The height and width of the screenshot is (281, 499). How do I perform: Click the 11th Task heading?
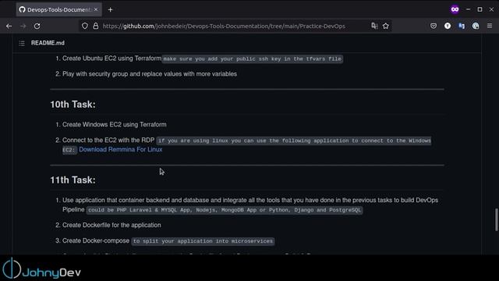73,180
